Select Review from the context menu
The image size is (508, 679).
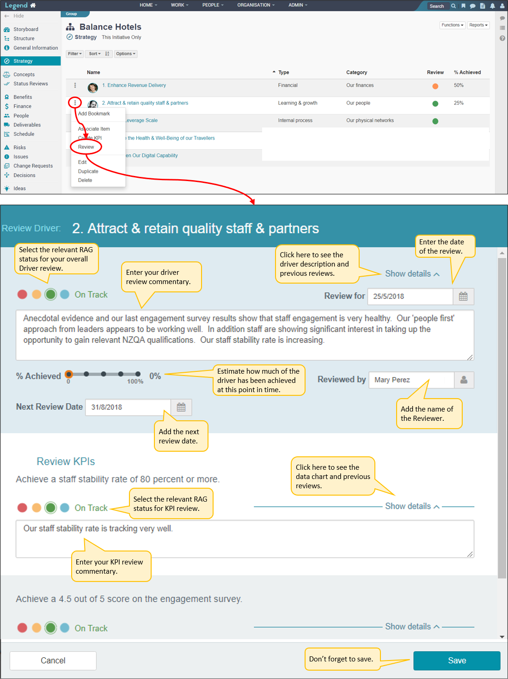click(x=86, y=147)
